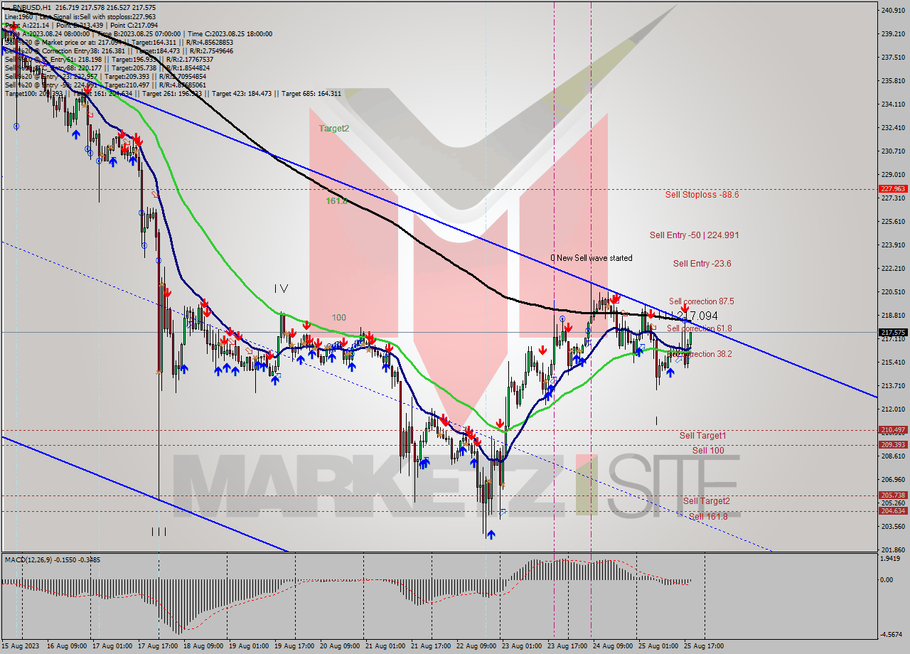Viewport: 910px width, 654px height.
Task: Click the '21 Aug 01:00' time axis label
Action: point(385,646)
